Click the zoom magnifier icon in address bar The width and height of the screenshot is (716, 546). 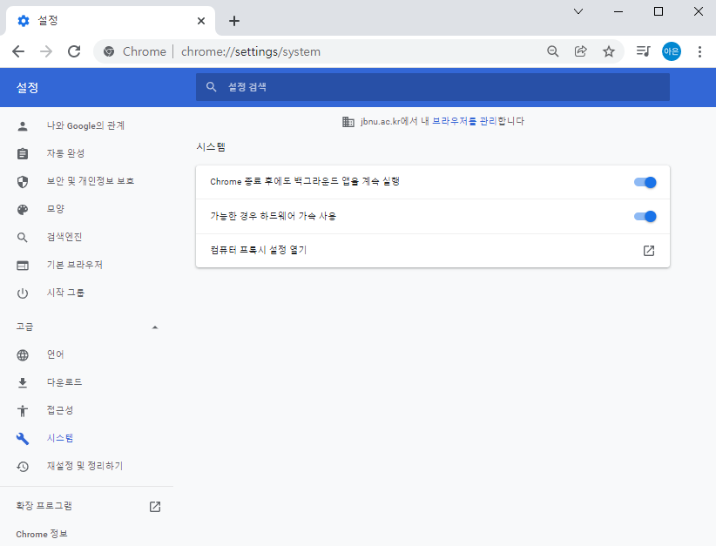552,51
